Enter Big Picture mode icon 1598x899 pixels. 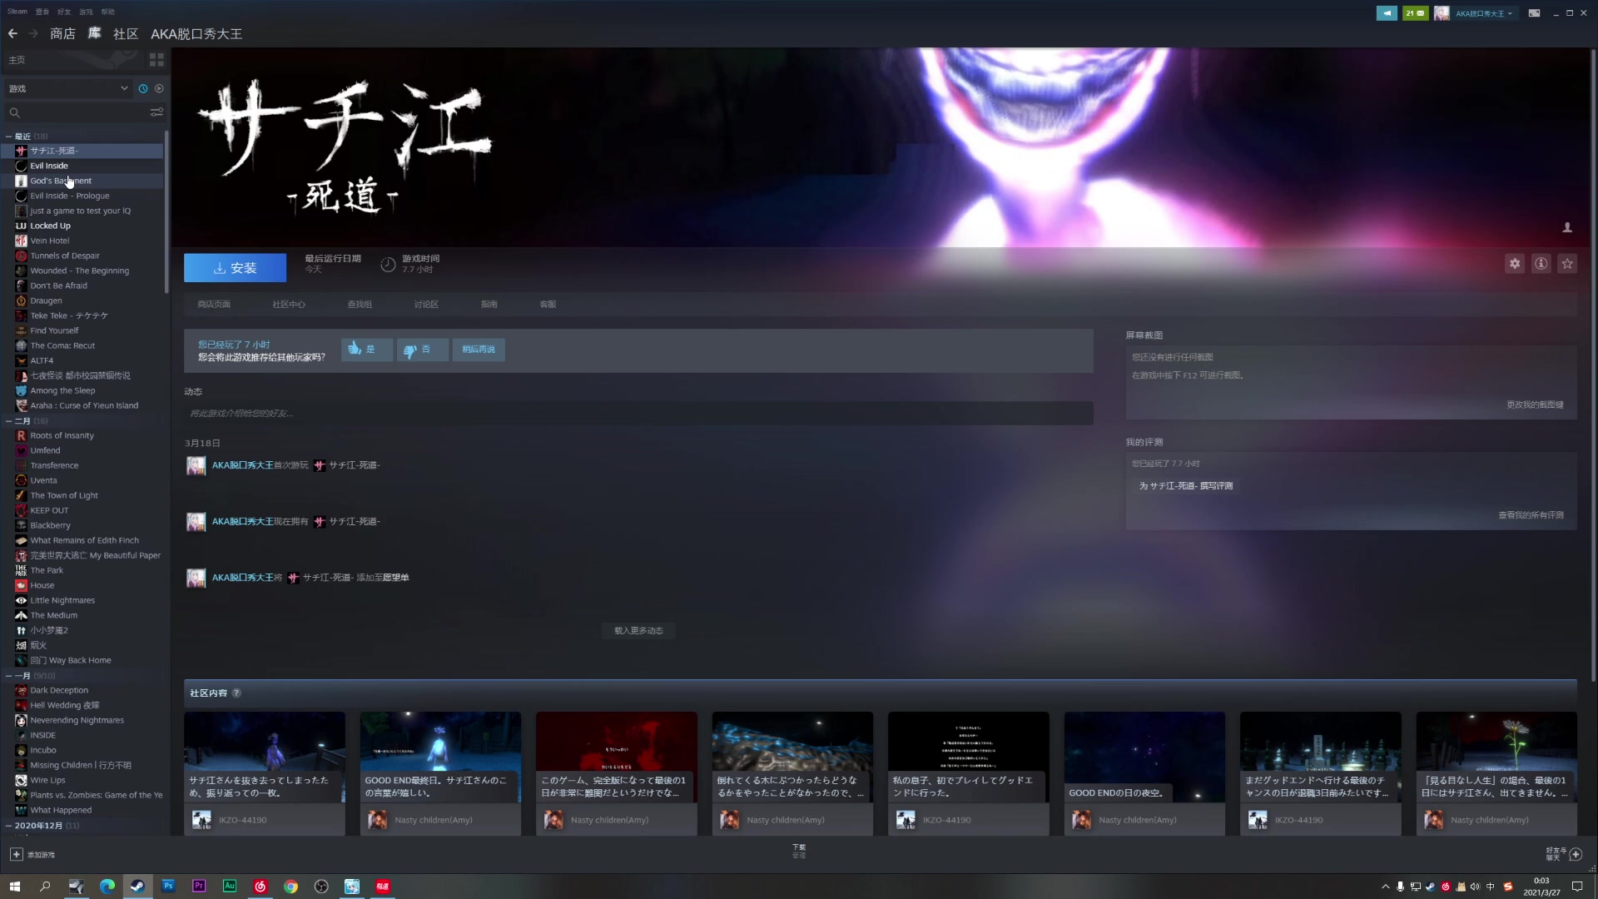[x=1534, y=13]
